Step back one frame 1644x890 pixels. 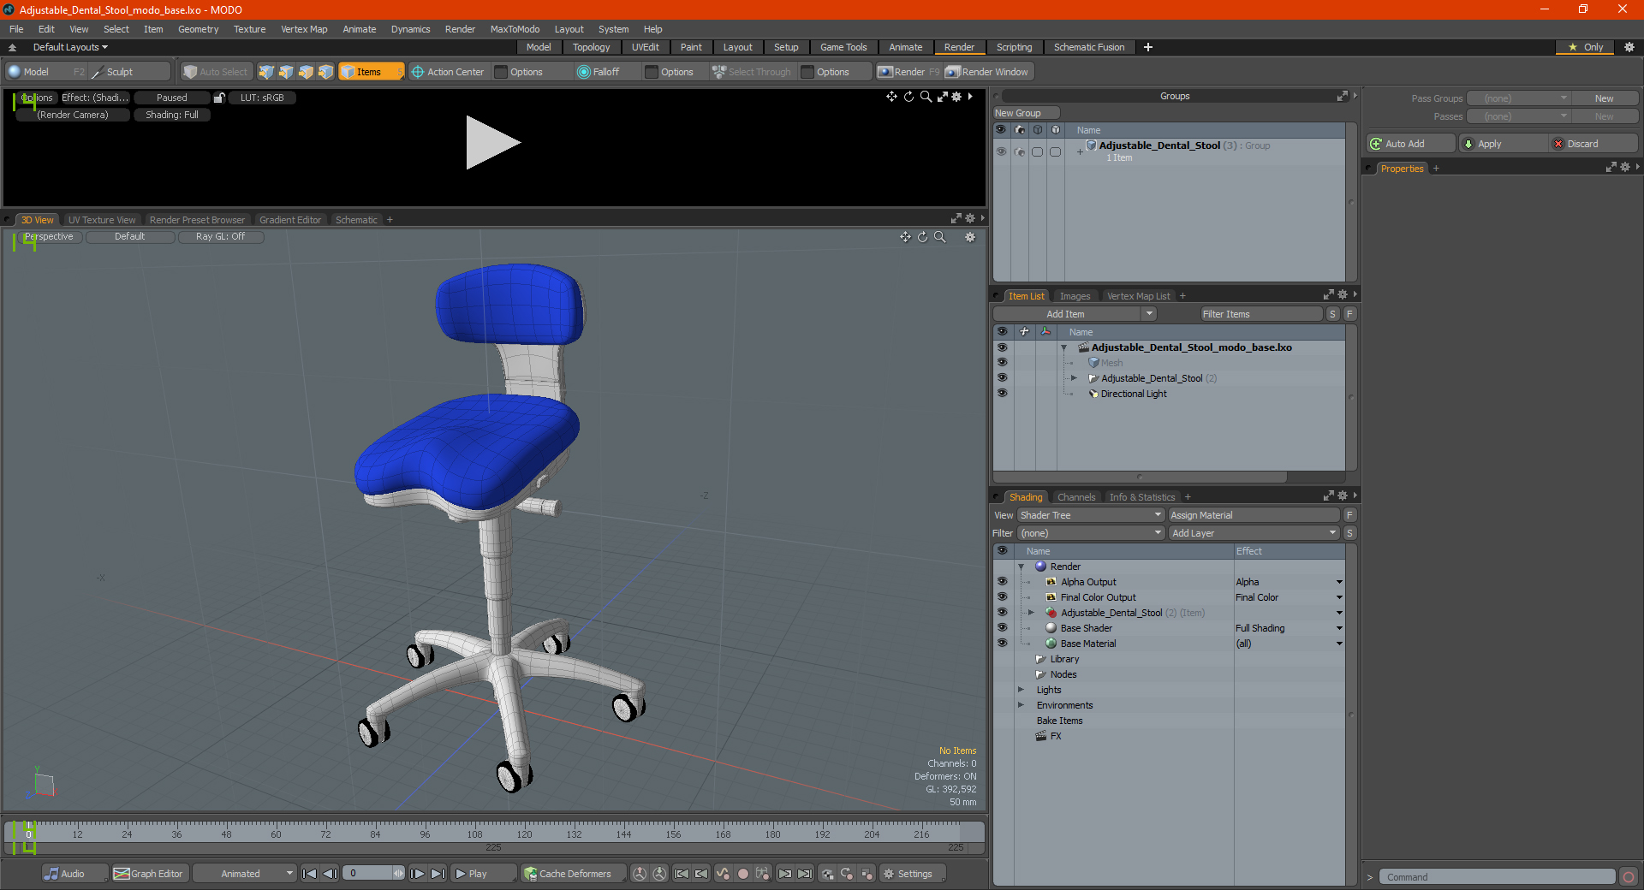330,874
